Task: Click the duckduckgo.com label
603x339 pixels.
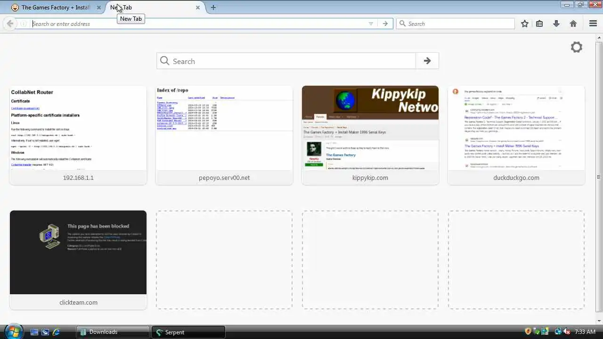Action: [x=516, y=178]
